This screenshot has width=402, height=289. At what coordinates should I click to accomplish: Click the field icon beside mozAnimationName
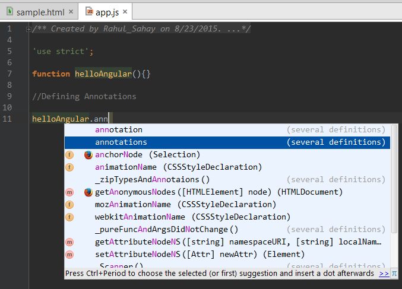click(x=69, y=205)
